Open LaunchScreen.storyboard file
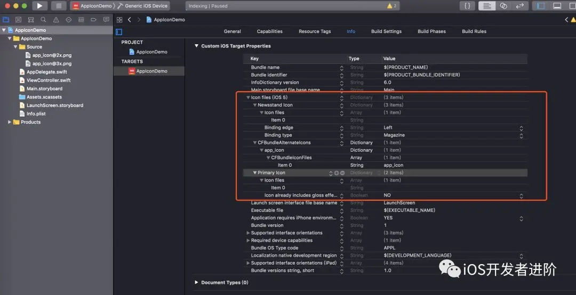 pos(55,105)
